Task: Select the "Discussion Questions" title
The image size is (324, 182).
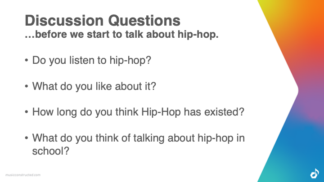Action: 103,20
